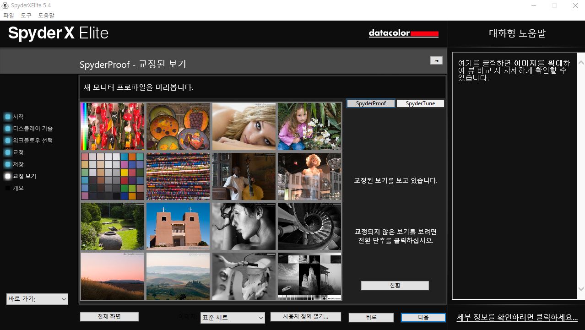Open the 도움말 menu
Image resolution: width=585 pixels, height=330 pixels.
[x=46, y=16]
